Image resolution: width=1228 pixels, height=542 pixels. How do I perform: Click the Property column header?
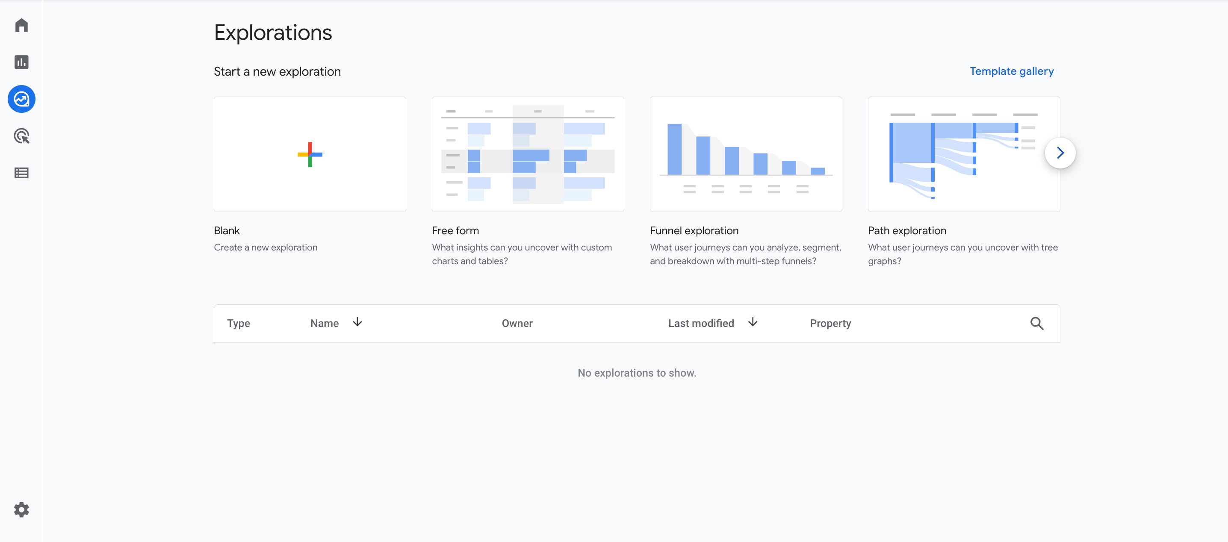click(830, 323)
